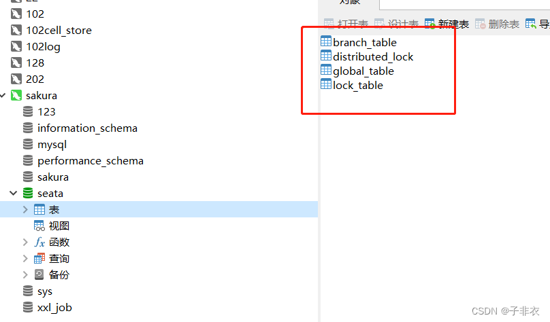Click the 102log connection icon
Viewport: 550px width, 322px height.
[x=16, y=47]
